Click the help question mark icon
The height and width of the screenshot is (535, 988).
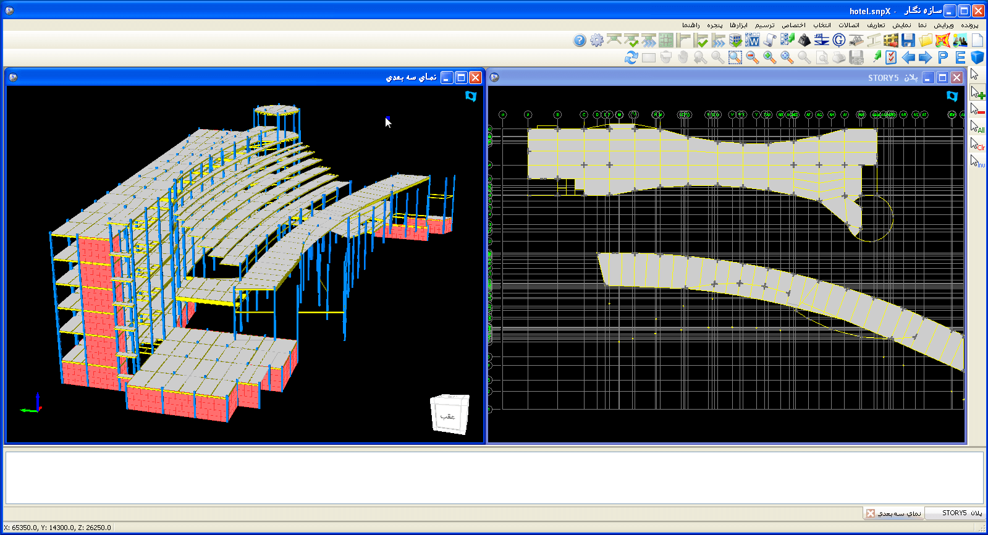(x=579, y=41)
